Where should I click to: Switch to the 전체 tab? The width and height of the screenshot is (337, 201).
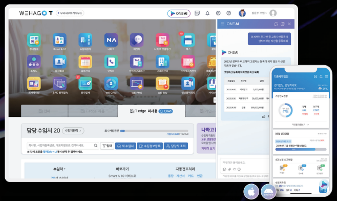(45, 111)
